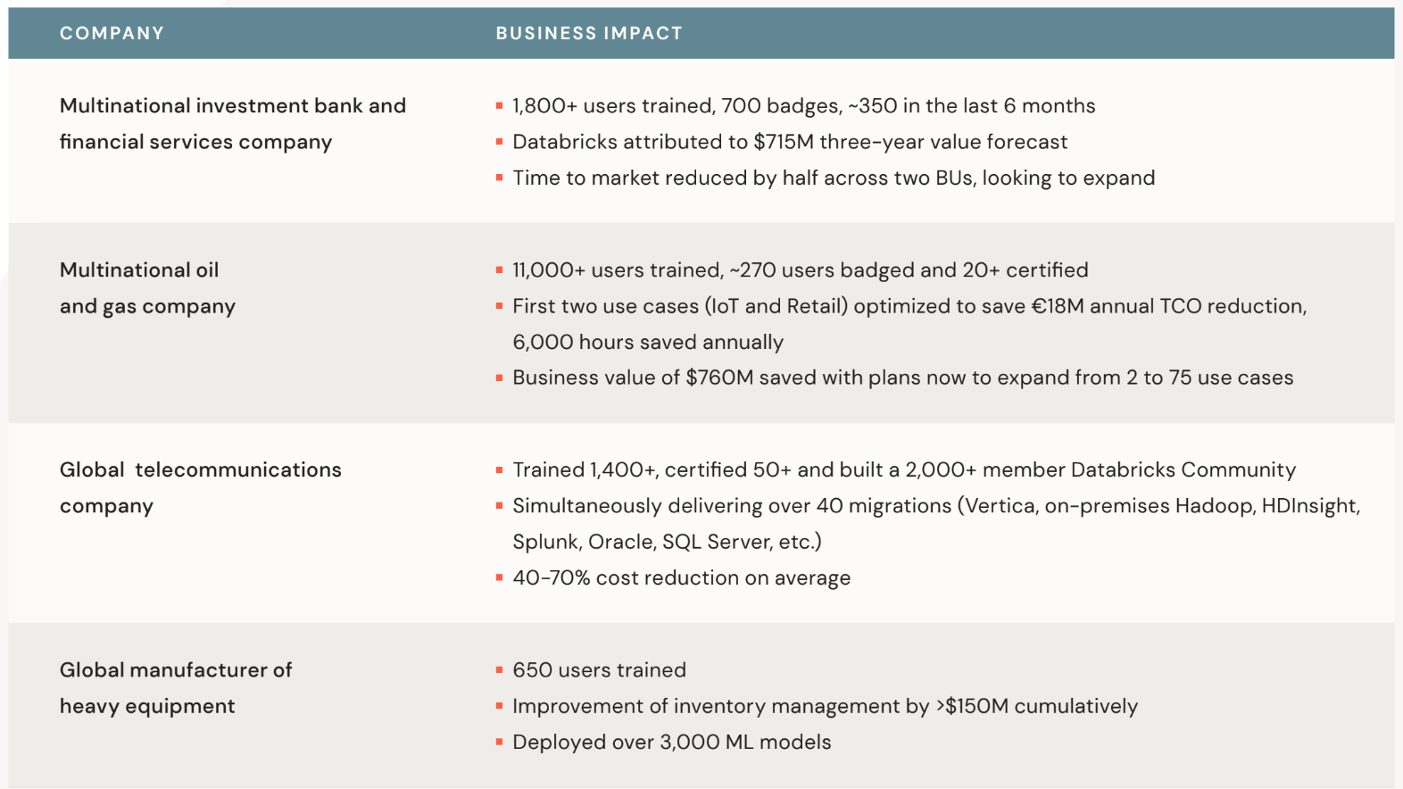Select the multinational investment bank company cell
The height and width of the screenshot is (789, 1403).
pyautogui.click(x=232, y=124)
